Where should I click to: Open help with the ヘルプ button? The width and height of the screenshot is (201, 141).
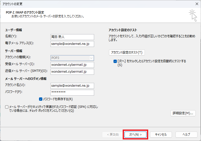pyautogui.click(x=186, y=135)
